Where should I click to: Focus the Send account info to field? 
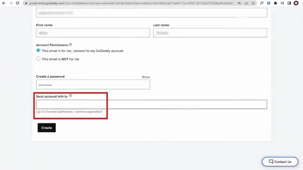pyautogui.click(x=151, y=105)
